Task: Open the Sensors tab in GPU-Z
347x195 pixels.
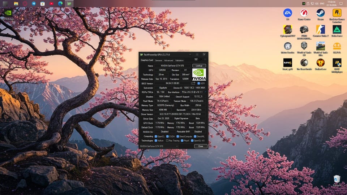Action: [158, 60]
